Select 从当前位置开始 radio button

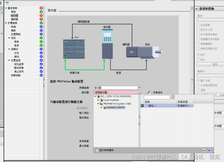tap(198, 85)
